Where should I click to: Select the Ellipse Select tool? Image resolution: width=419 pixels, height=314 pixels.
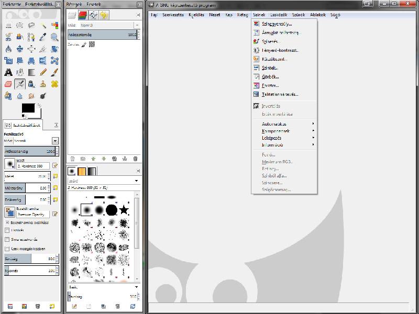pyautogui.click(x=20, y=26)
